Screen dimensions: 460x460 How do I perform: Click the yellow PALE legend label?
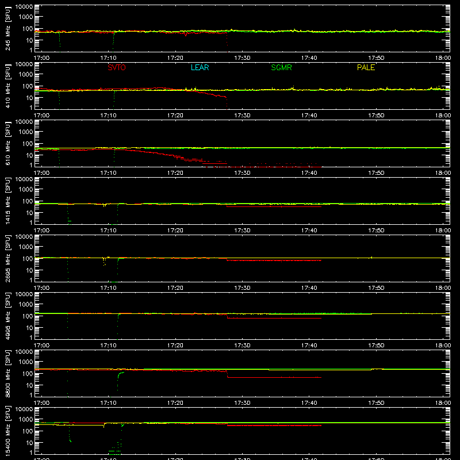(x=366, y=67)
